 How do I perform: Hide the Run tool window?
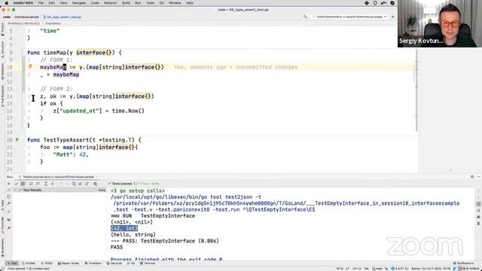coord(479,177)
